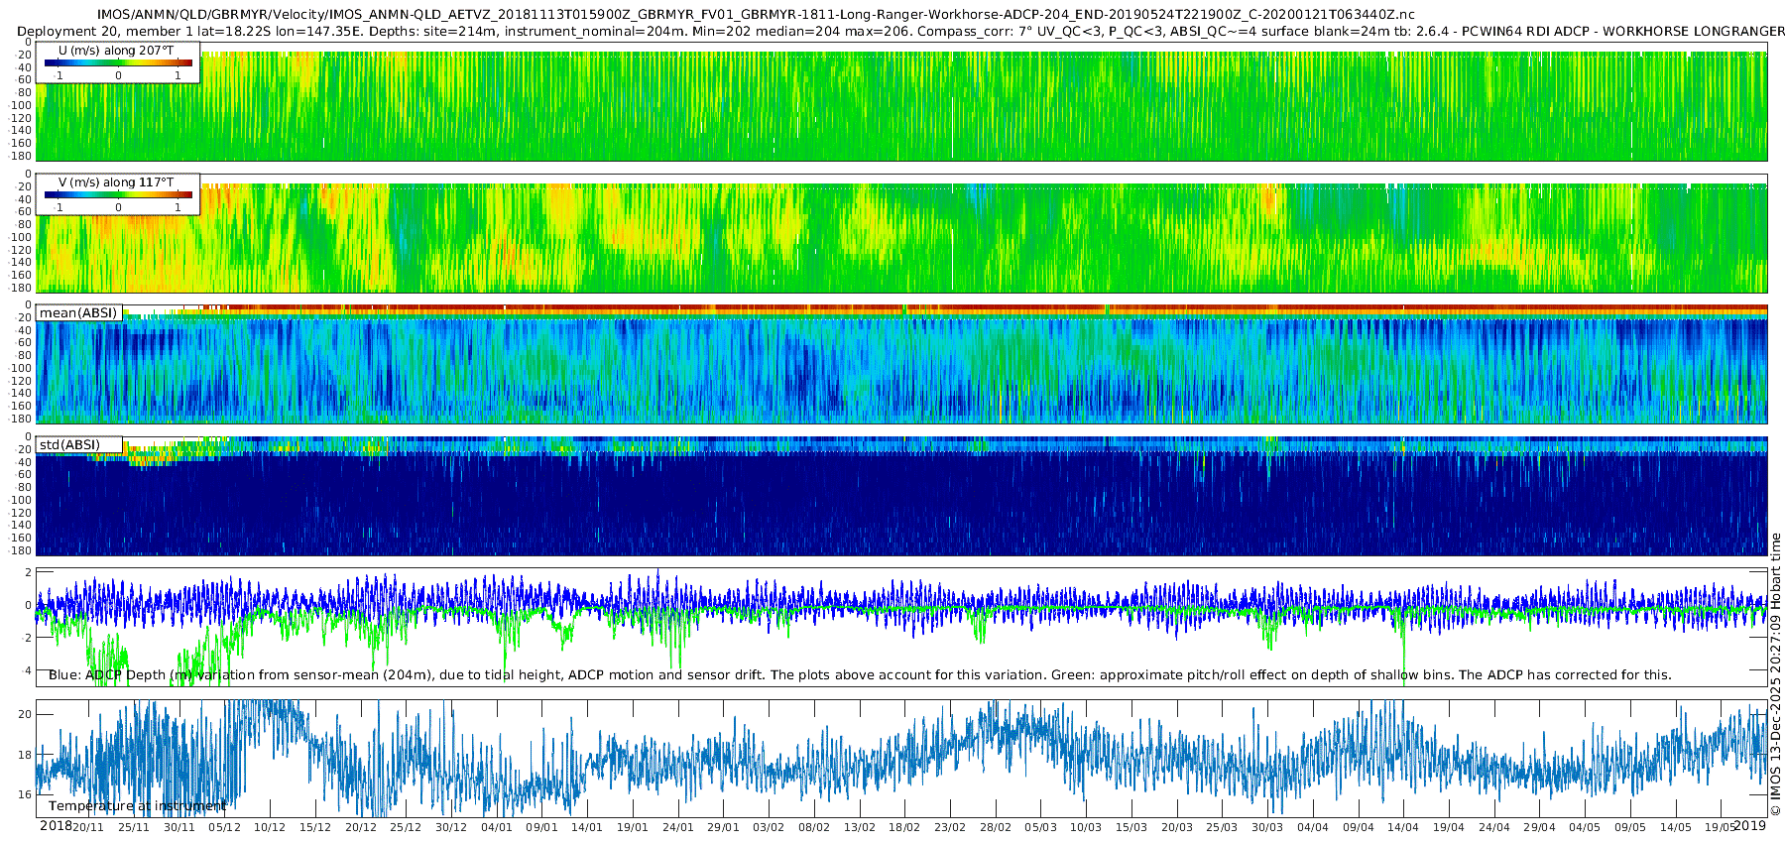1785x843 pixels.
Task: Click the 28/02 date tick label
Action: click(996, 827)
